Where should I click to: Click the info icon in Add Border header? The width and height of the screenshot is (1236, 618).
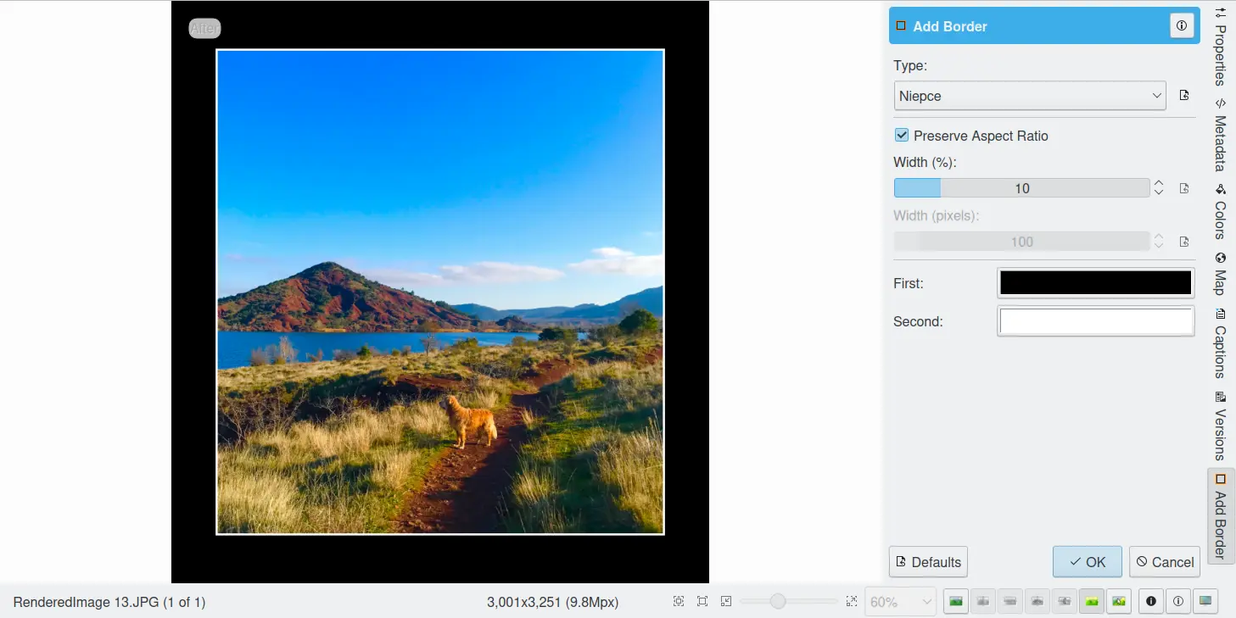1182,26
